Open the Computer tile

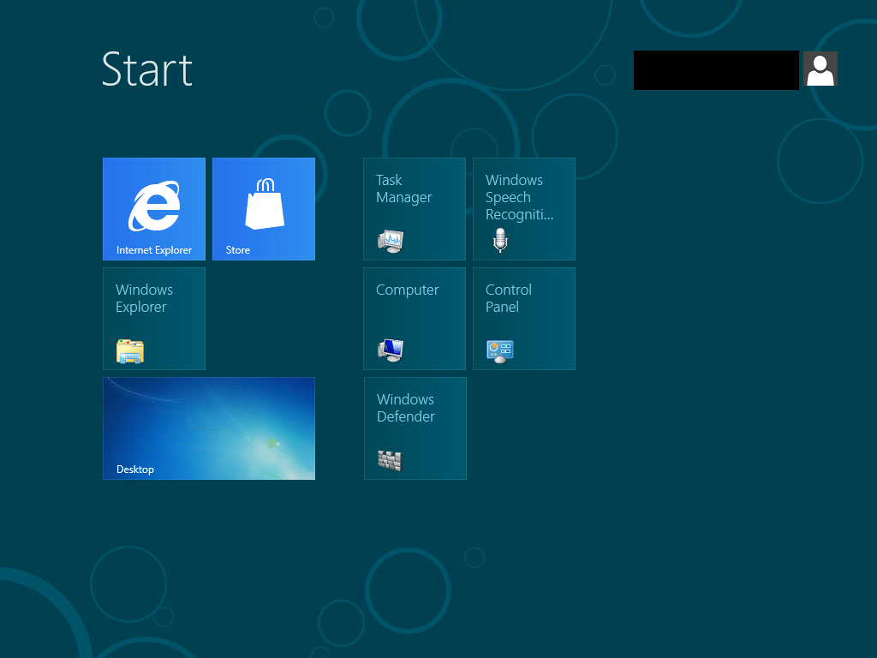(x=415, y=319)
